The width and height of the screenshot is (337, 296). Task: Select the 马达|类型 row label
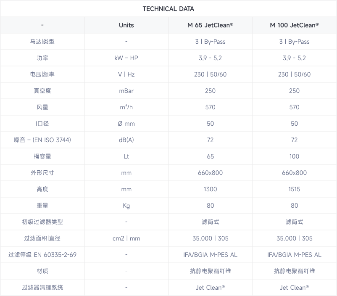42,42
